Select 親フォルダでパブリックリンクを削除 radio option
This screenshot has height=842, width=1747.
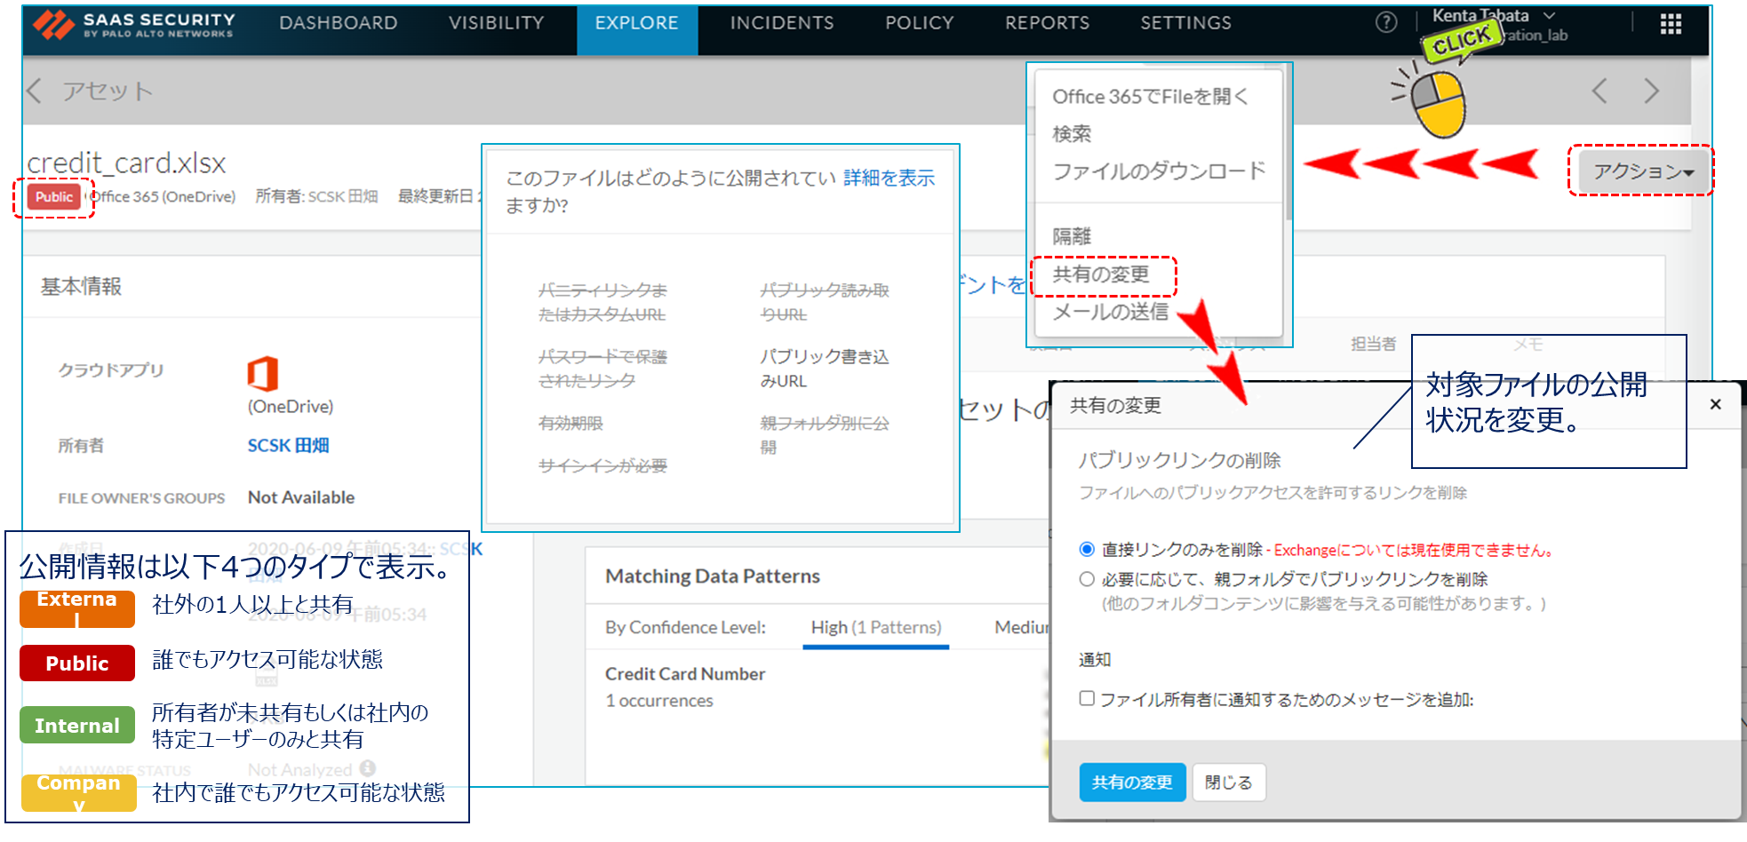pyautogui.click(x=1087, y=579)
